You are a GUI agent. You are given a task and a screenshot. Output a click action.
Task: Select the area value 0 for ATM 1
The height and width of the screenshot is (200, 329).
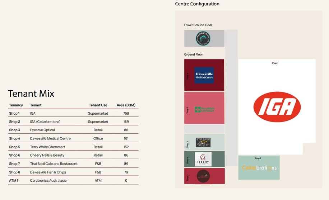126,181
